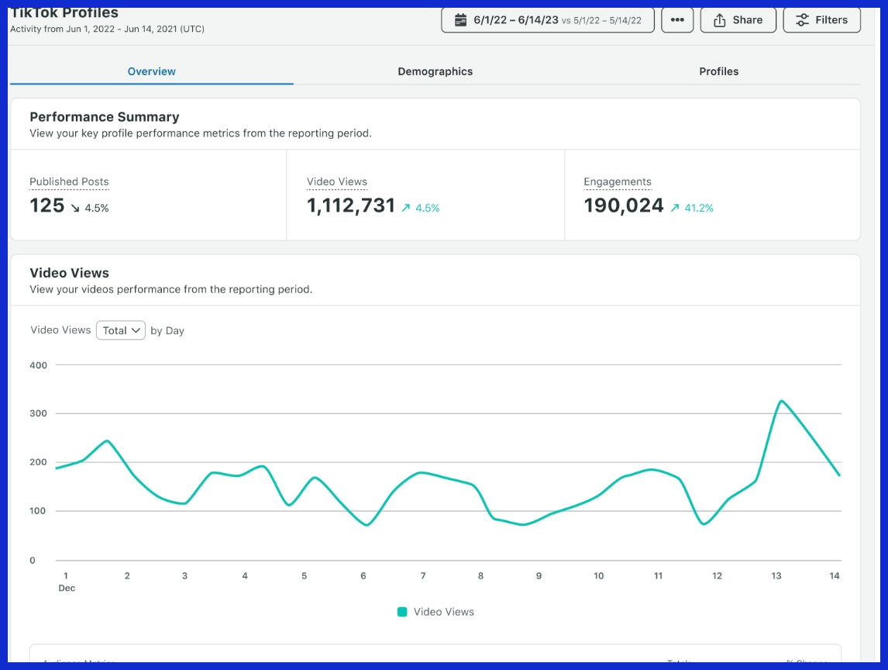Open the Total dropdown for Video Views
The image size is (888, 670).
[x=121, y=330]
